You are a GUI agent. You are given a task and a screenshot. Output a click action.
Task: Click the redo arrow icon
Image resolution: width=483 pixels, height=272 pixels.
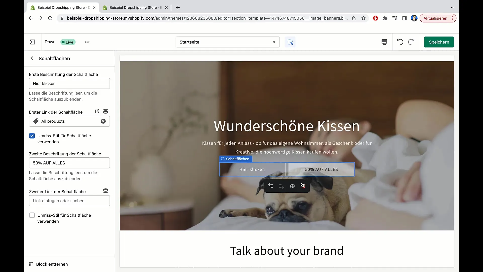[x=411, y=42]
